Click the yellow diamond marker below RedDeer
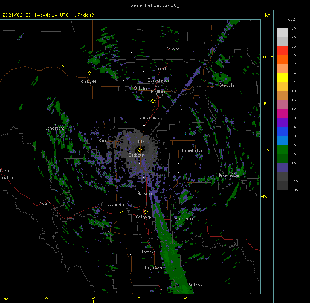Screen dimensions: 310x303 click(x=153, y=101)
